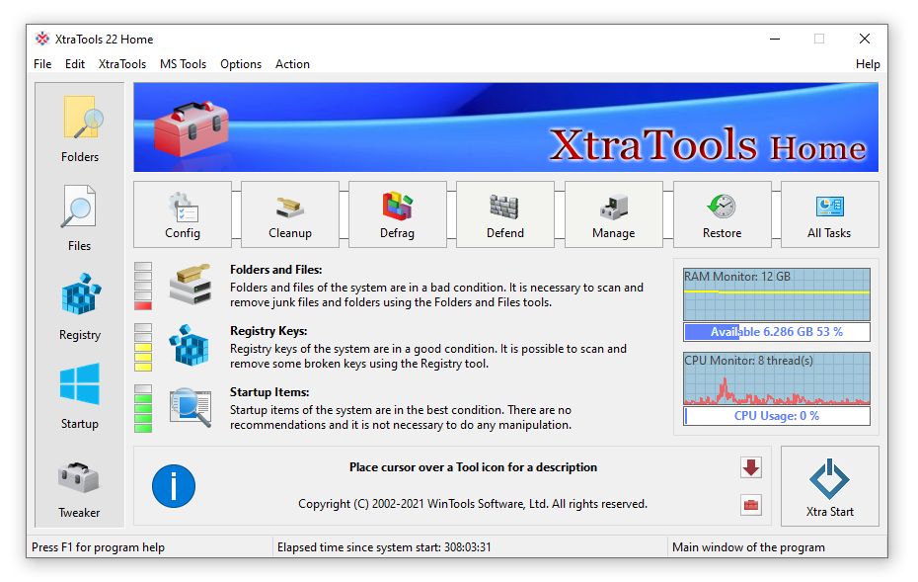The height and width of the screenshot is (582, 918).
Task: Start the Defrag tool
Action: [398, 215]
